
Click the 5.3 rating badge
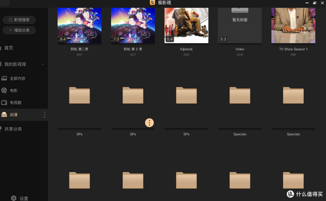pos(223,39)
